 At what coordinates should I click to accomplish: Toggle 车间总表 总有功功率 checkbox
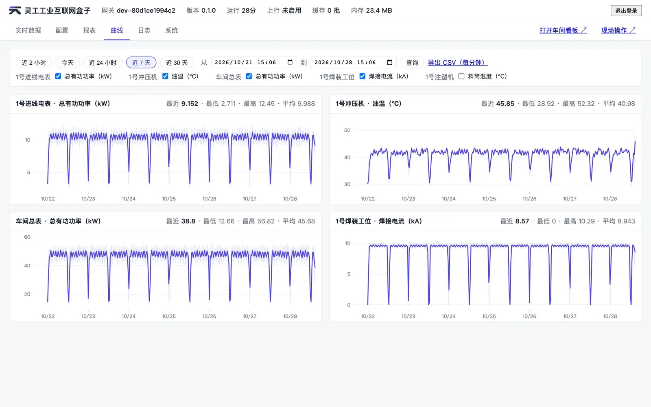tap(249, 76)
